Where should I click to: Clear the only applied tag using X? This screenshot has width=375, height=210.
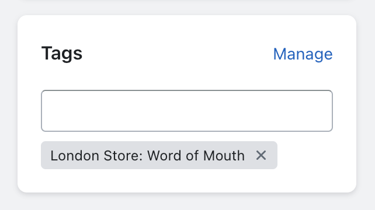261,156
